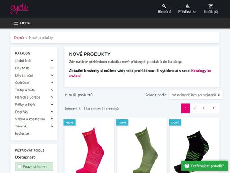230x173 pixels.
Task: Open Výživa a kosmetika catalog link
Action: click(30, 119)
